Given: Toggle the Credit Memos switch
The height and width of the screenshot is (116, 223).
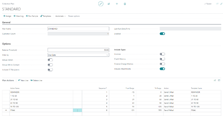Looking at the screenshot, I should 162,59.
